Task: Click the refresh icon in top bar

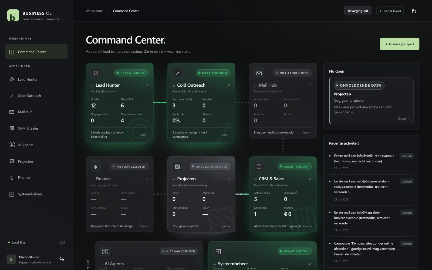Action: pos(414,11)
